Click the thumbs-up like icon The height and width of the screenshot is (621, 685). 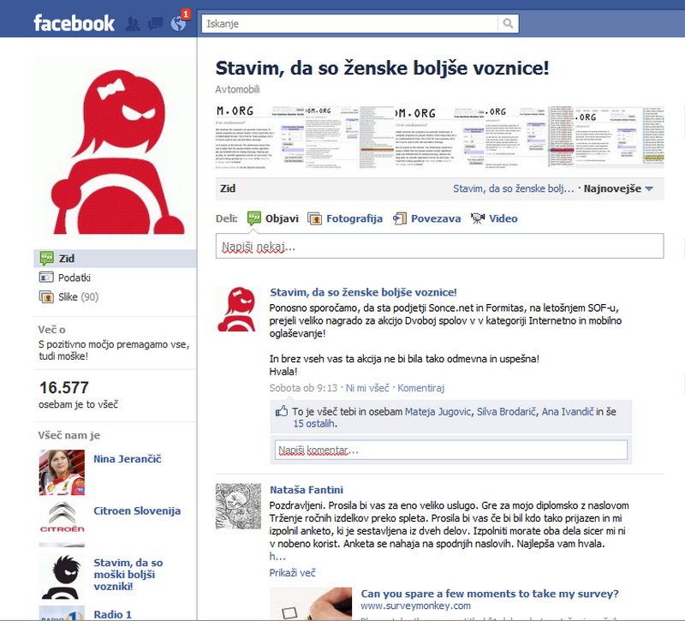click(x=282, y=411)
